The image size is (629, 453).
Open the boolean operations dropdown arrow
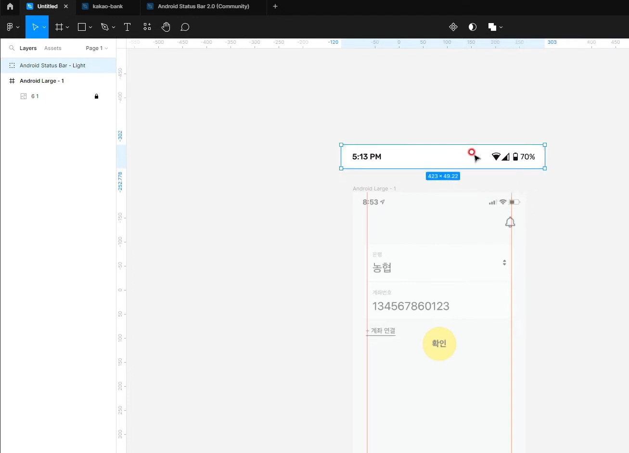coord(501,27)
